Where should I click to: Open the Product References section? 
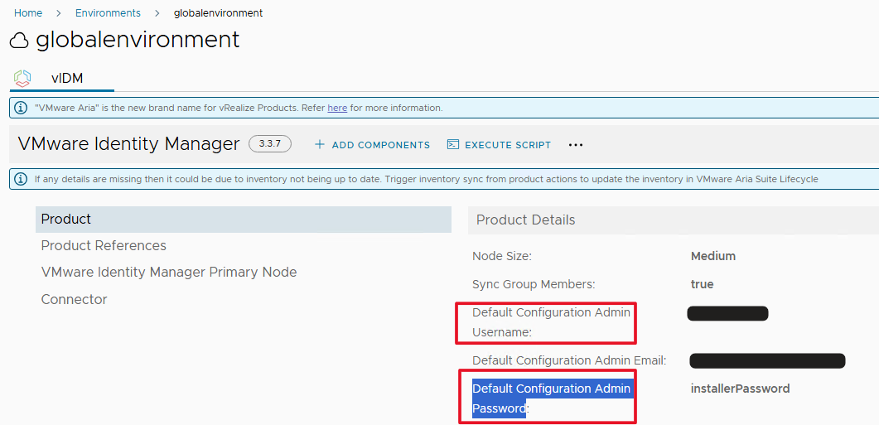click(x=104, y=246)
